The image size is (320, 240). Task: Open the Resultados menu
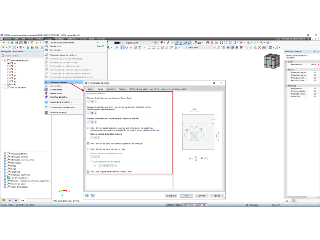coord(59,39)
